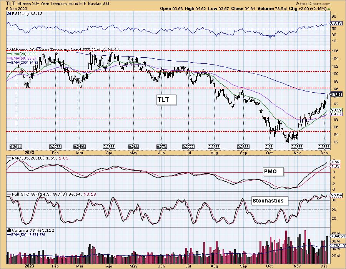Click the 0.2611 yield label
Screen dimensions: 346x269
click(x=16, y=146)
